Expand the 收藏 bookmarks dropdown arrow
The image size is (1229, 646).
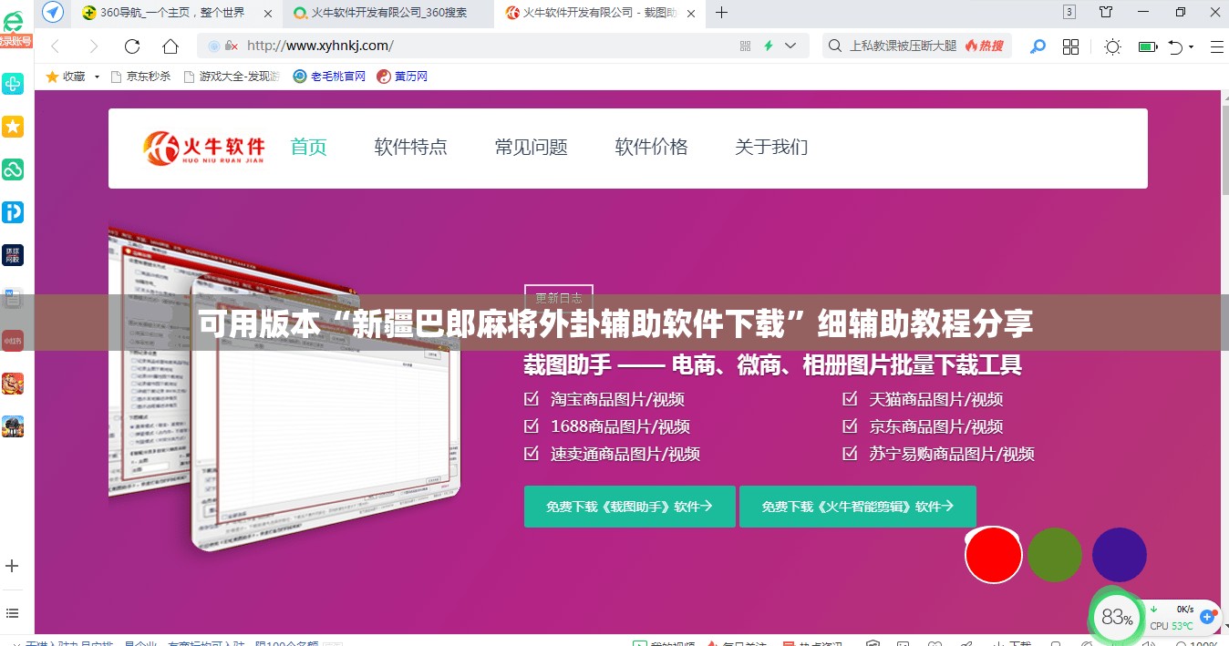(97, 77)
